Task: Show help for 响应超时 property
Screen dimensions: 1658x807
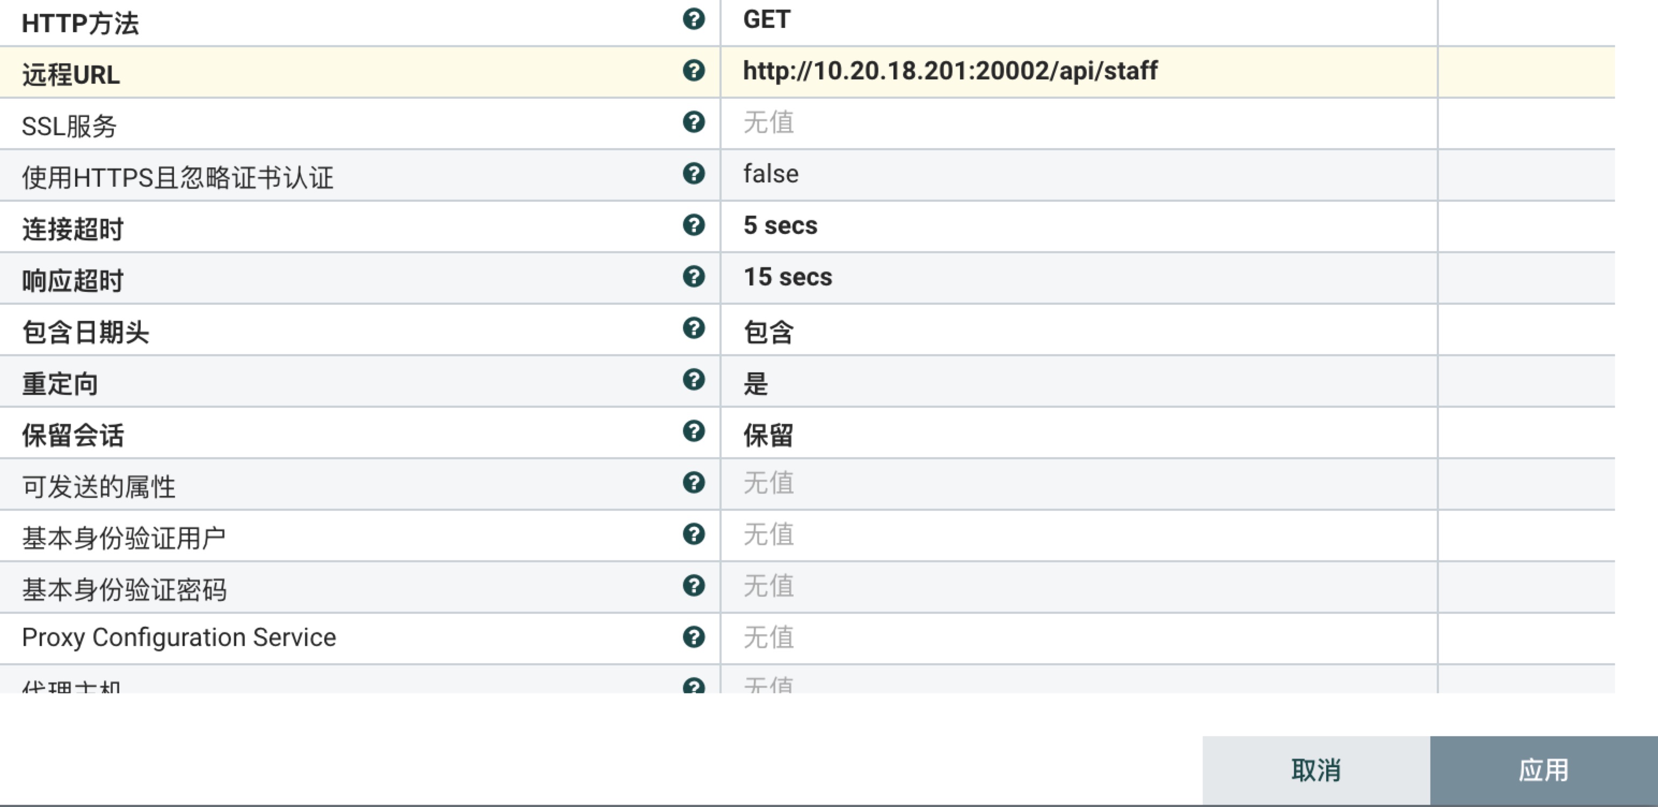Action: [x=693, y=276]
